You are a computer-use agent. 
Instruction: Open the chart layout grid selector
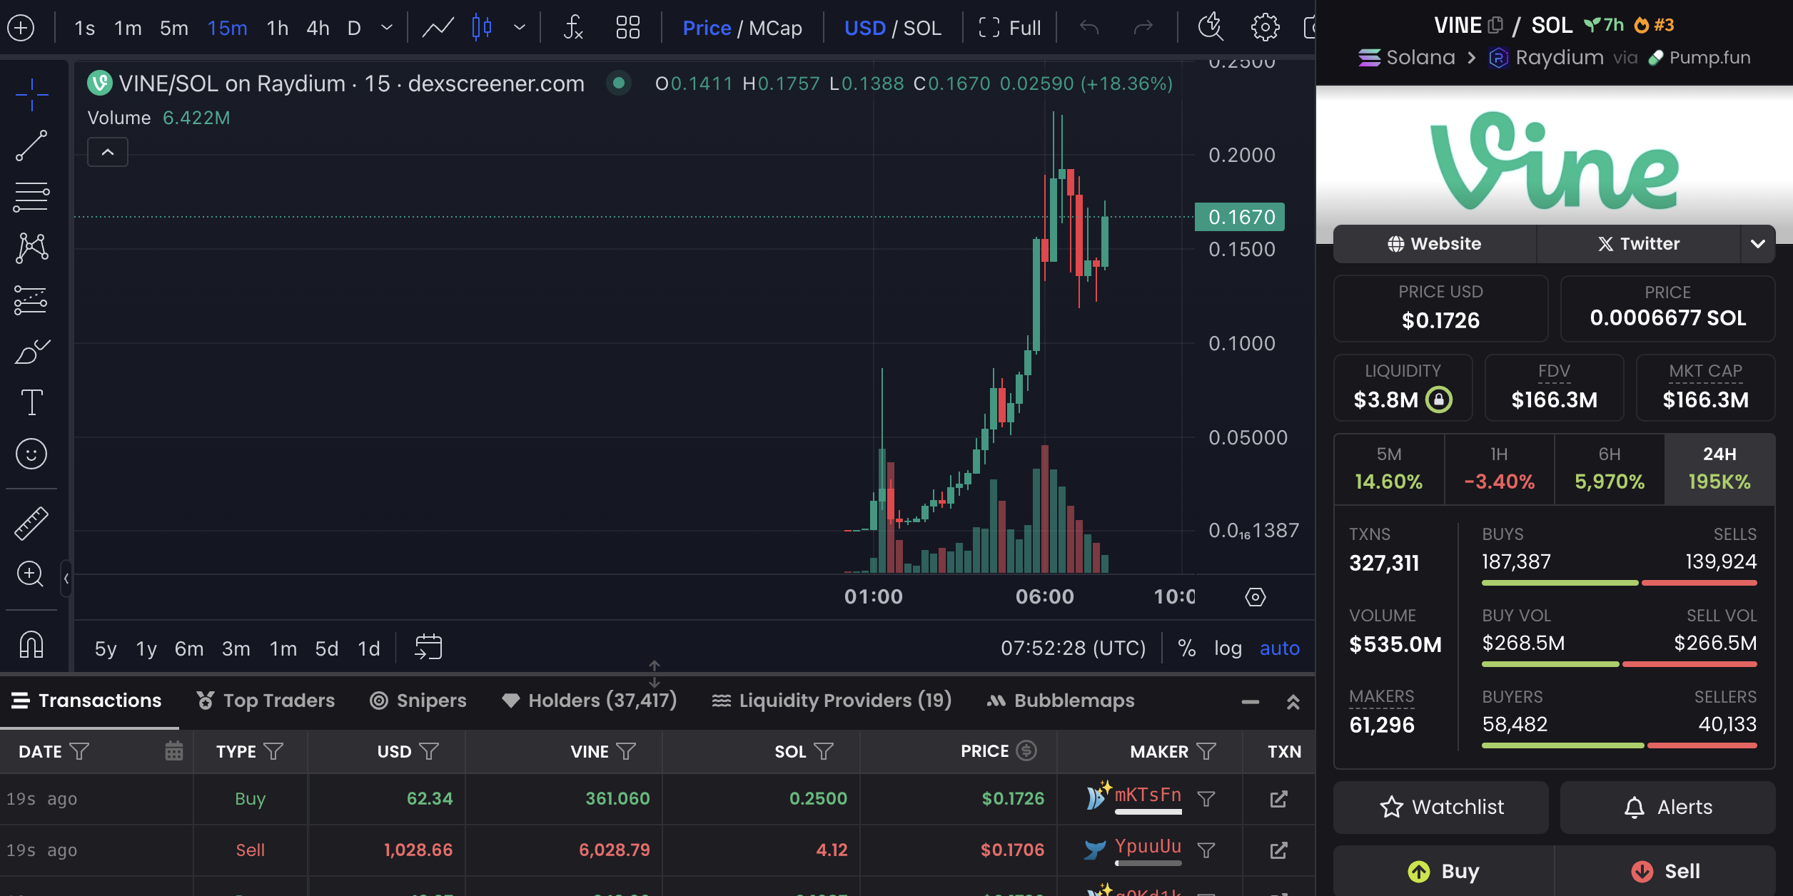click(627, 28)
